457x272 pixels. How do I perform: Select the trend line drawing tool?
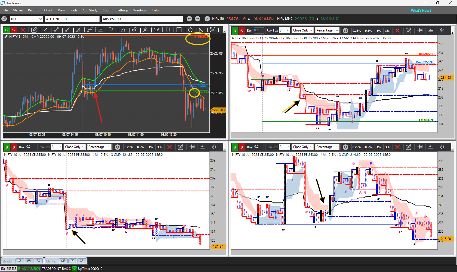coord(45,30)
